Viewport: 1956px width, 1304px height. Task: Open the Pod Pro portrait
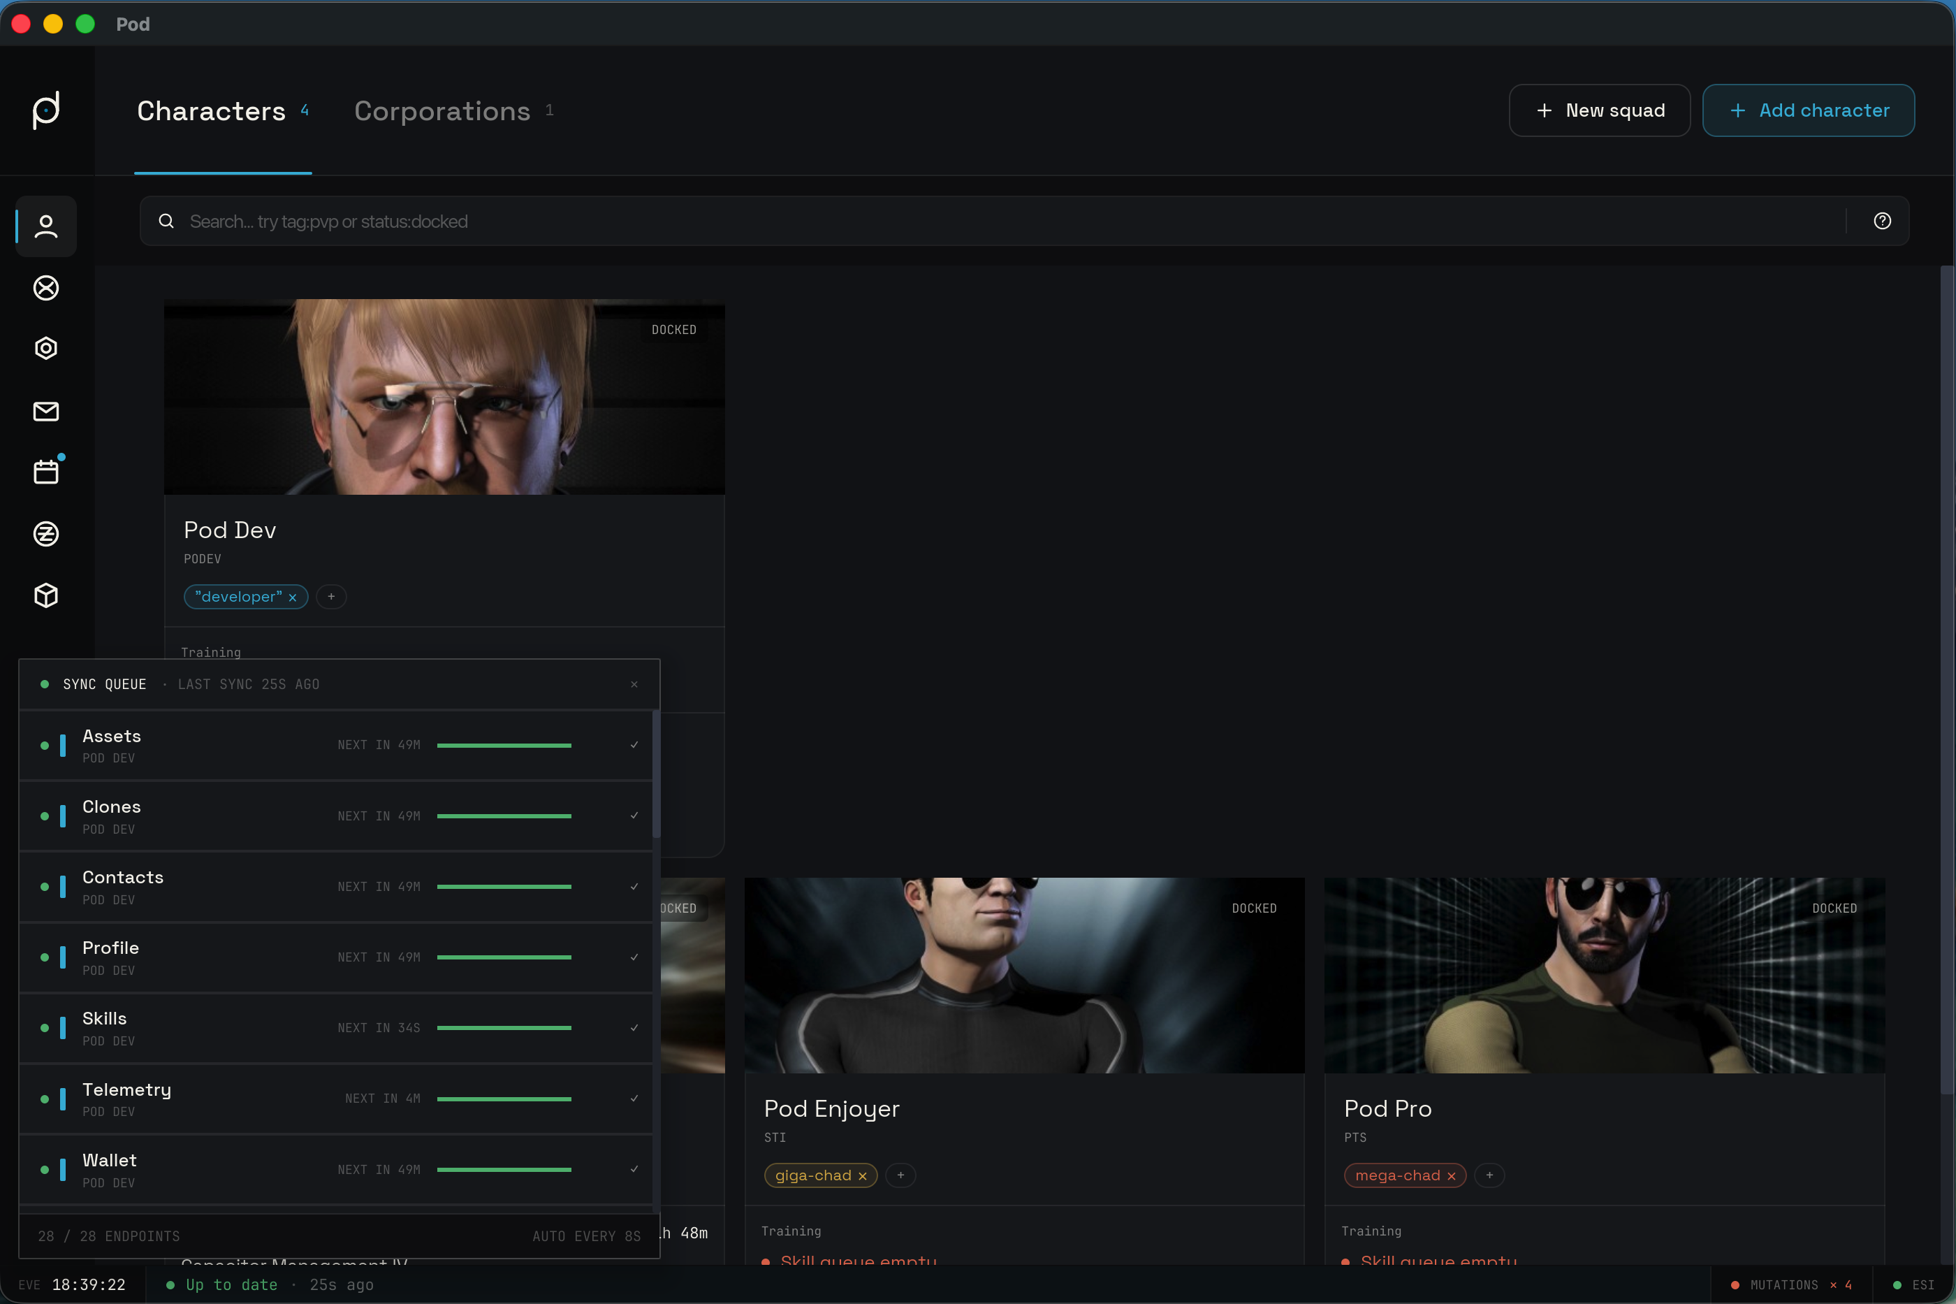(x=1605, y=976)
